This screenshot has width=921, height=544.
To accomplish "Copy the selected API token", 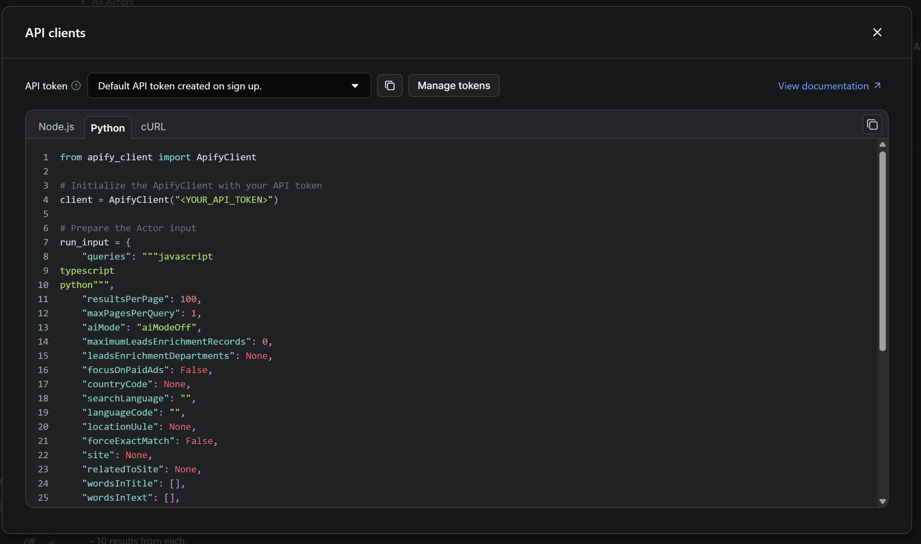I will (390, 85).
